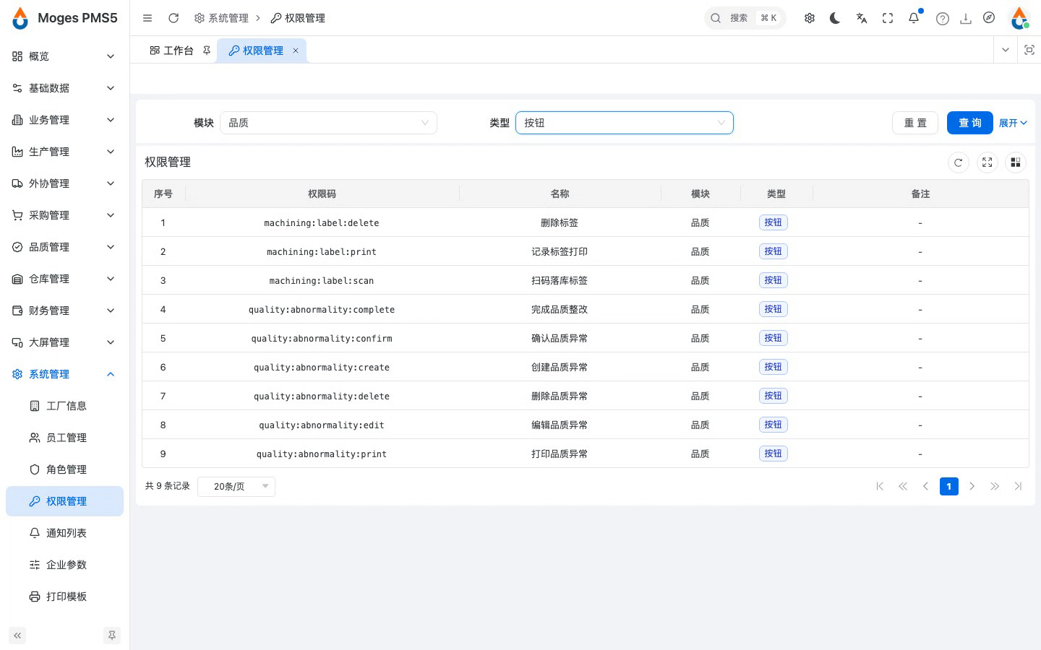
Task: Click the 搜索 search box
Action: click(x=745, y=18)
